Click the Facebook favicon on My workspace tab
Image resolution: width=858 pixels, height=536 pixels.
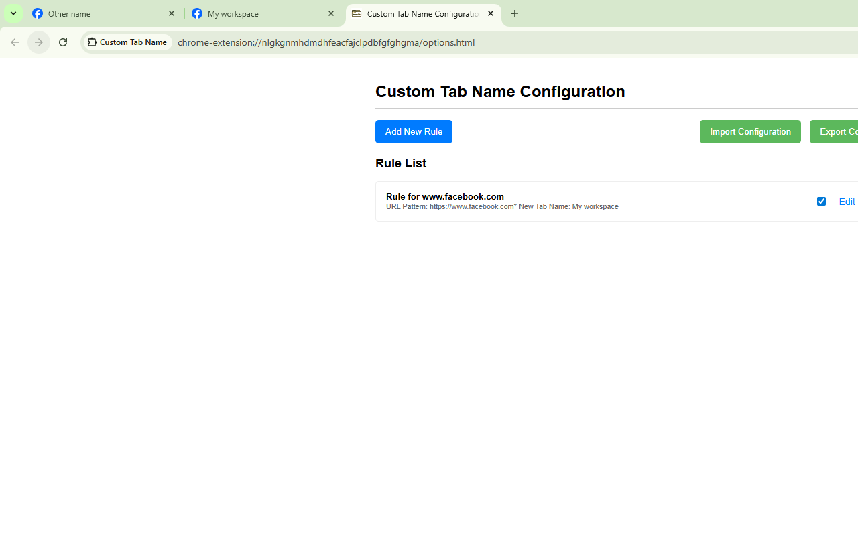(x=198, y=13)
